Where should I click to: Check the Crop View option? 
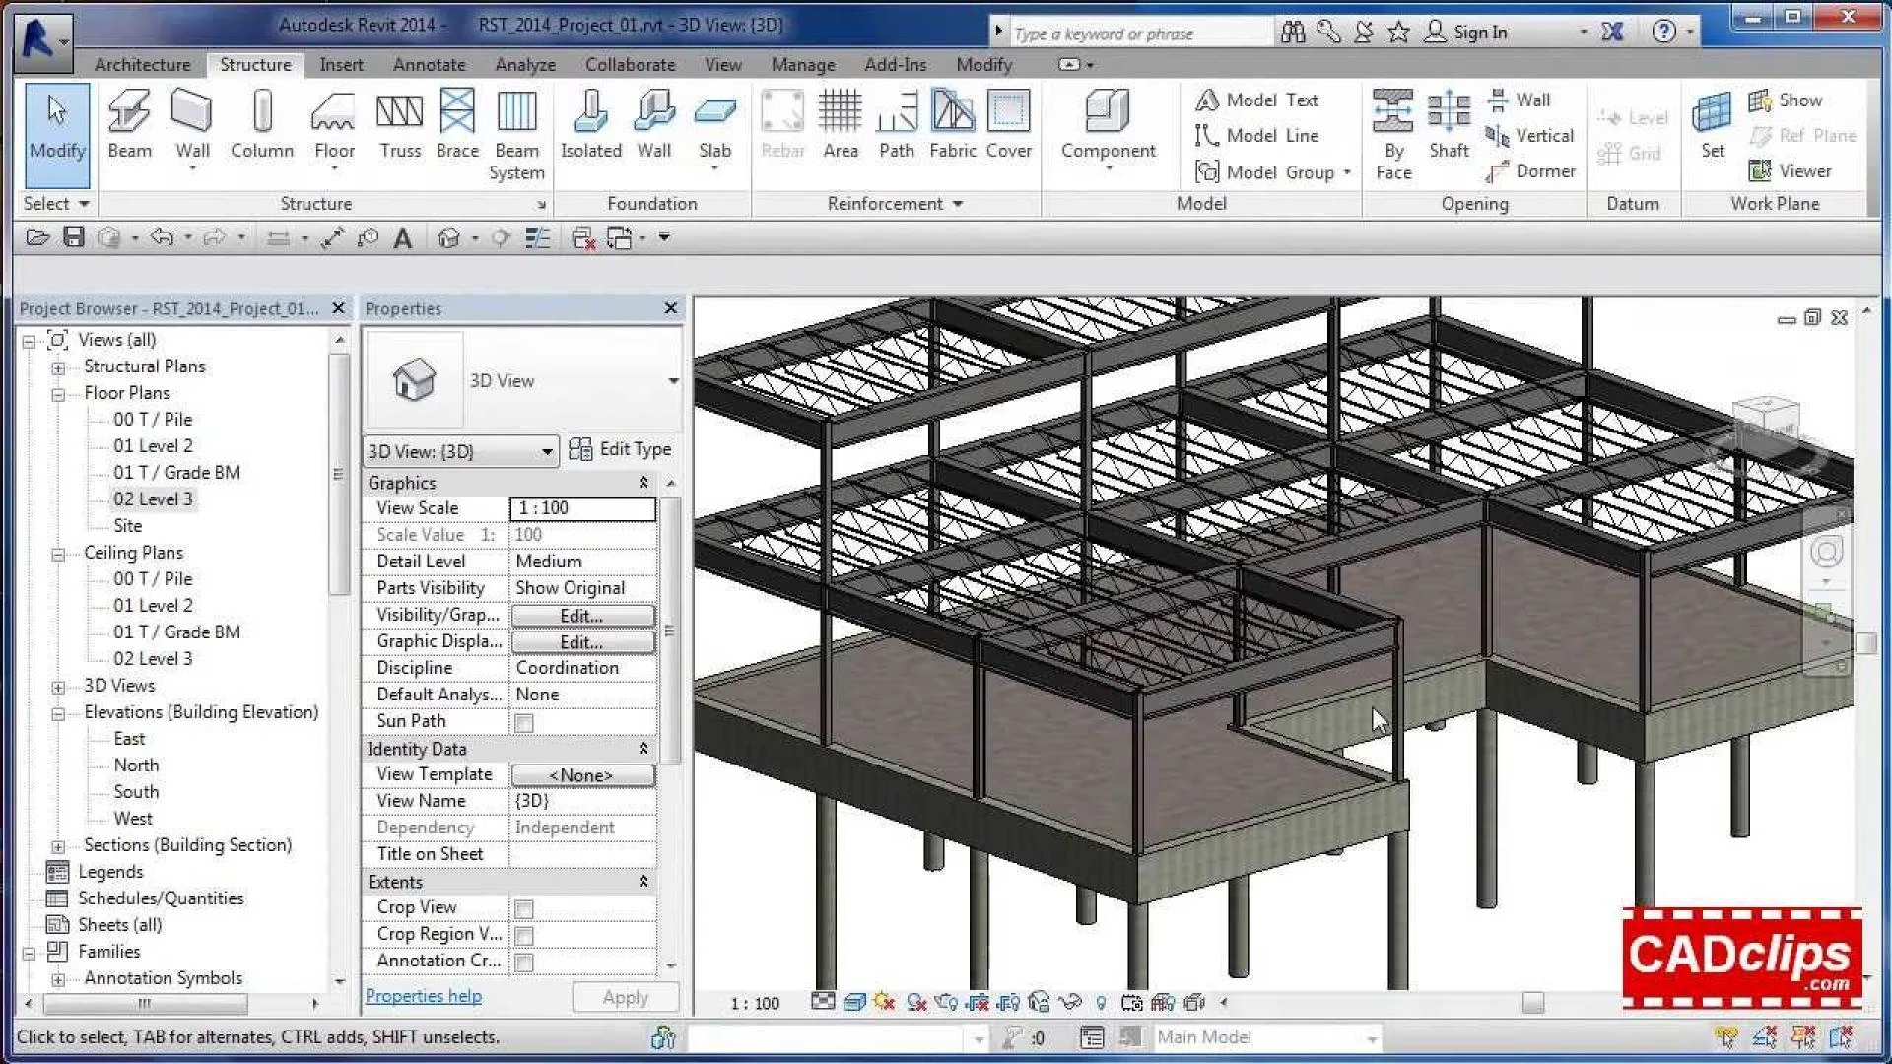tap(524, 907)
